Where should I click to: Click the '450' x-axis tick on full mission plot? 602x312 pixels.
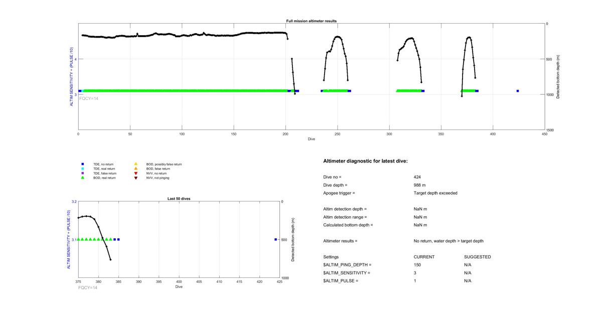[545, 134]
